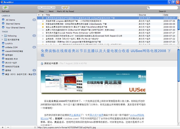The image size is (180, 129).
Task: Click the feed globe icon beside article source
Action: pyautogui.click(x=42, y=64)
